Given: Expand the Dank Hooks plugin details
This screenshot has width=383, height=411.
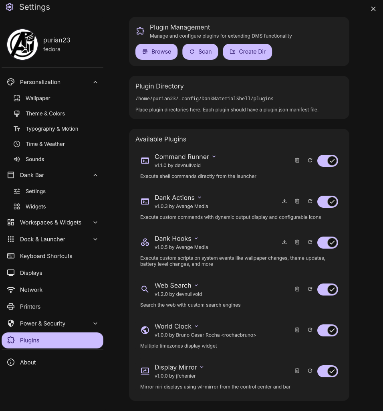Looking at the screenshot, I should point(196,238).
